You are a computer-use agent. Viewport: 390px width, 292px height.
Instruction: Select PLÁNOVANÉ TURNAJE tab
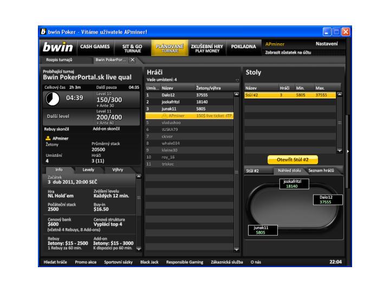tap(170, 48)
